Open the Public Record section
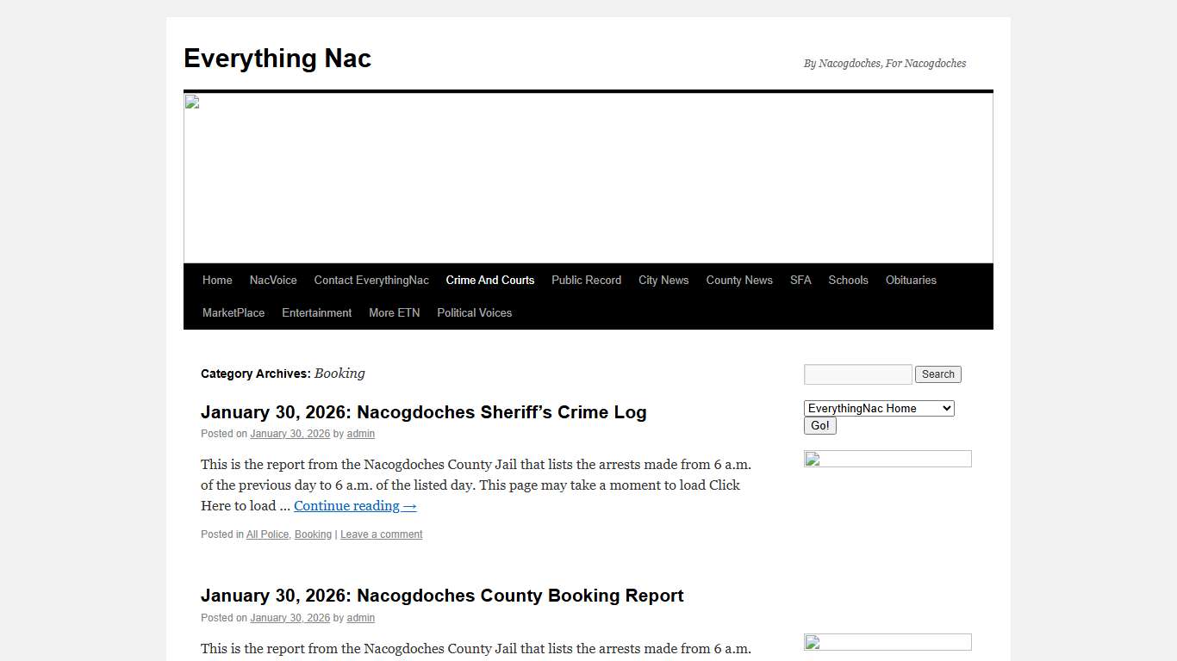 (x=586, y=280)
